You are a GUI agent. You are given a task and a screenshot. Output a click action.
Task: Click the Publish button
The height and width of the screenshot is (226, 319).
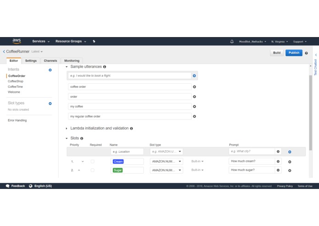click(x=294, y=53)
